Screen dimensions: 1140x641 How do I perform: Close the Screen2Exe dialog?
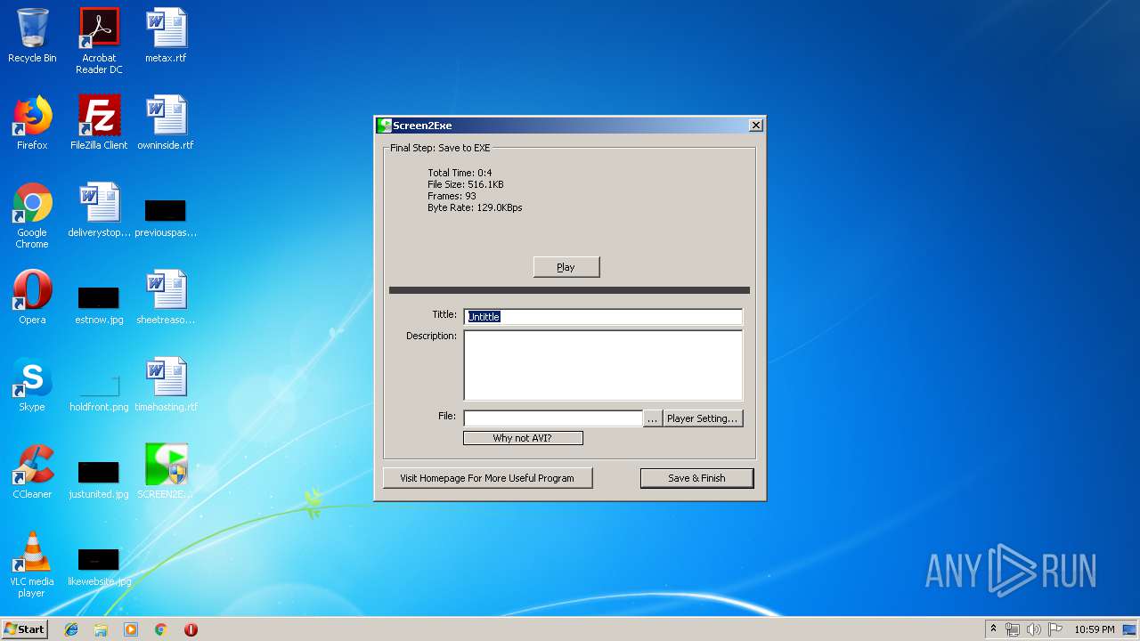point(756,126)
